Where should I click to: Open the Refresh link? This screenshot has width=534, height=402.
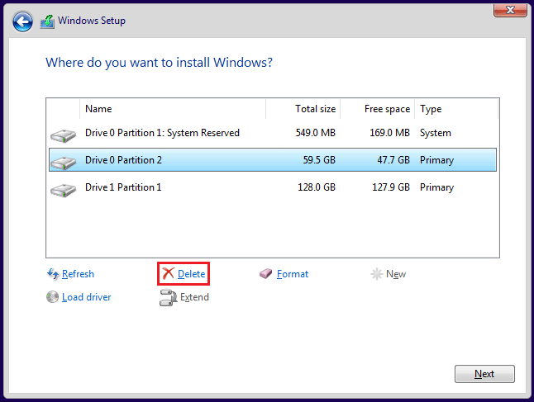click(x=78, y=274)
